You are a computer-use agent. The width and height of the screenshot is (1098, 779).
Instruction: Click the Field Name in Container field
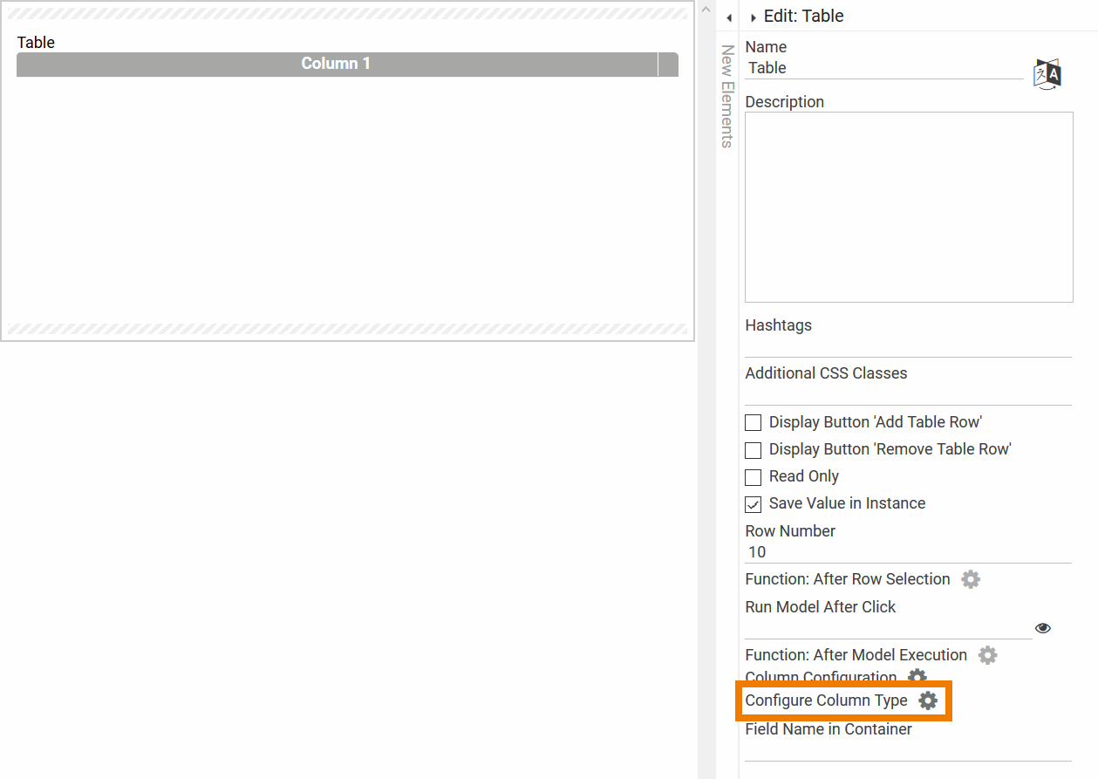909,750
